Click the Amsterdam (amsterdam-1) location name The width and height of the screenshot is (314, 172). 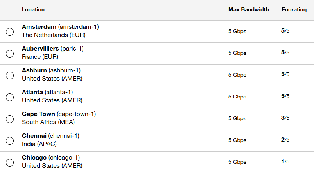click(60, 27)
